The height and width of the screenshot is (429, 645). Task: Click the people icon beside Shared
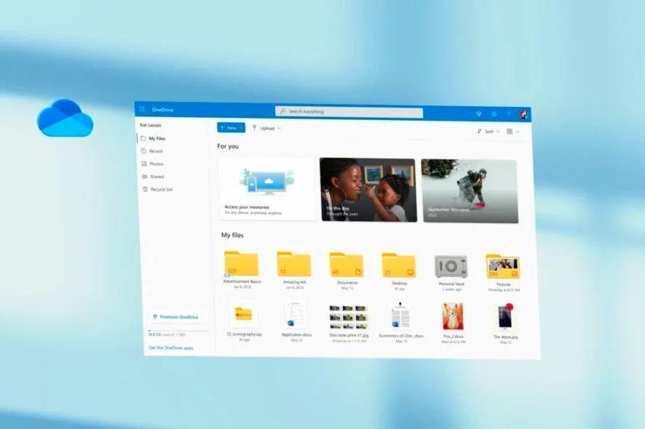tap(144, 176)
